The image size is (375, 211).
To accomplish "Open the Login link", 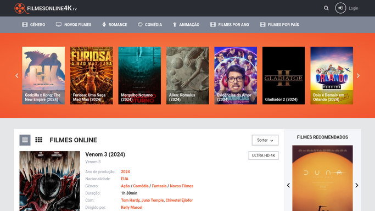I will click(353, 8).
